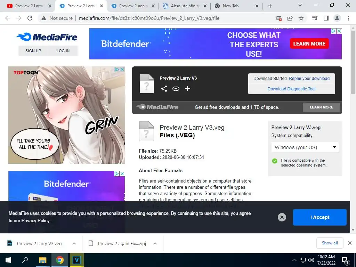Click the taskbar search magnifier
The image size is (356, 267).
(x=25, y=260)
